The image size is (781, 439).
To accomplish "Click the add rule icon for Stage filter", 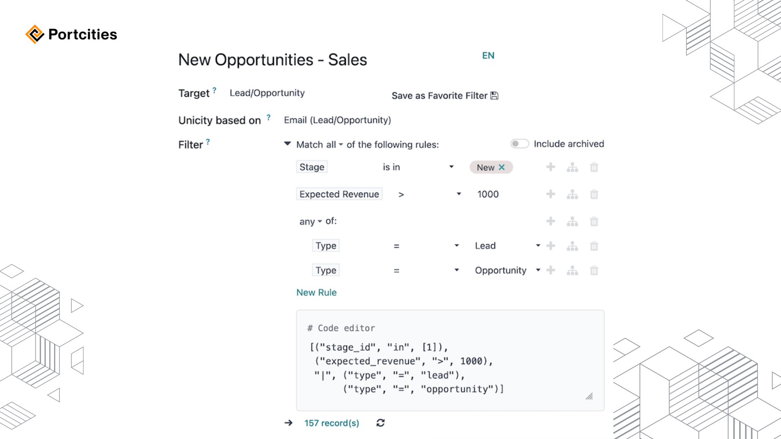I will [550, 167].
